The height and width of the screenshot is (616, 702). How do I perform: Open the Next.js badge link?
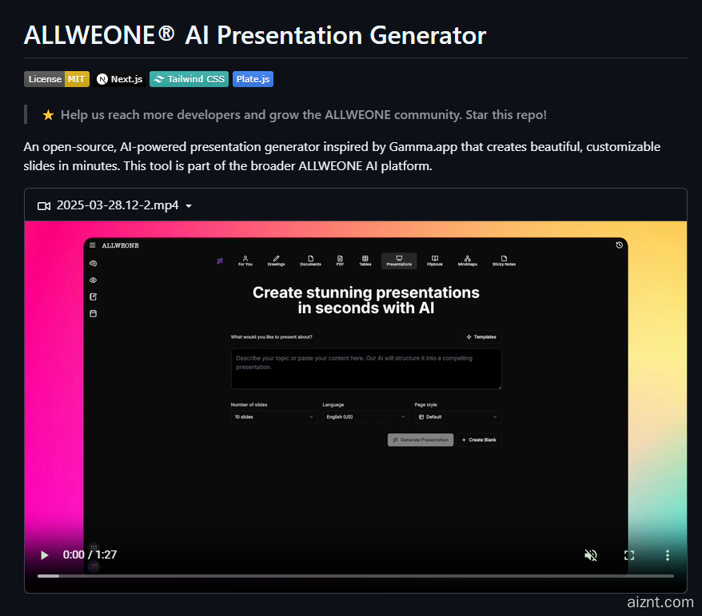tap(120, 79)
